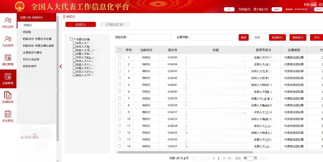Click the red 搜索 button
Screen dimensions: 323x162
click(244, 37)
